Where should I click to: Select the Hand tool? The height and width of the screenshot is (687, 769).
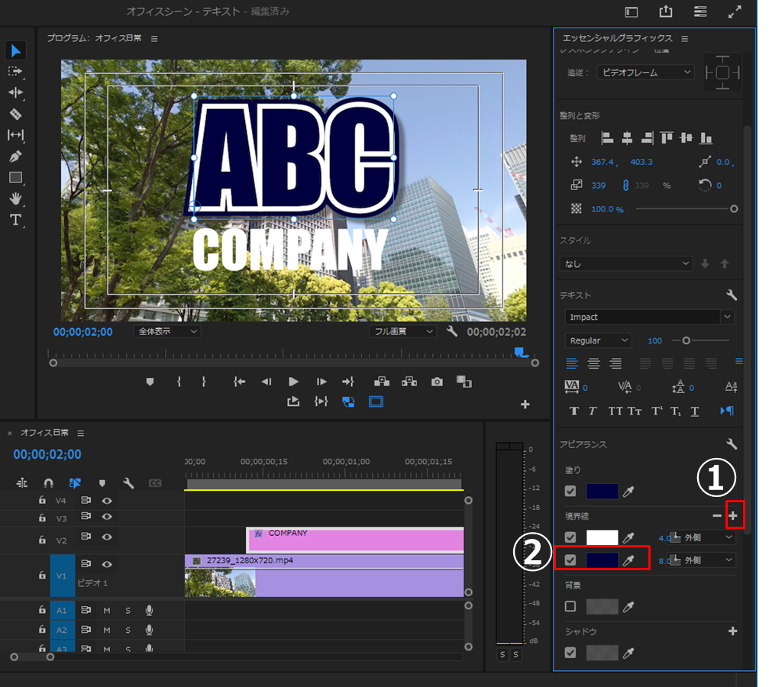point(15,198)
